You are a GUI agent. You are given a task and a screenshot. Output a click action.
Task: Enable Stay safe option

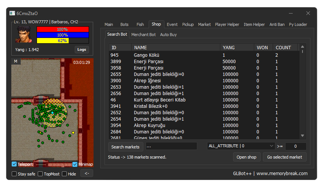[14, 174]
